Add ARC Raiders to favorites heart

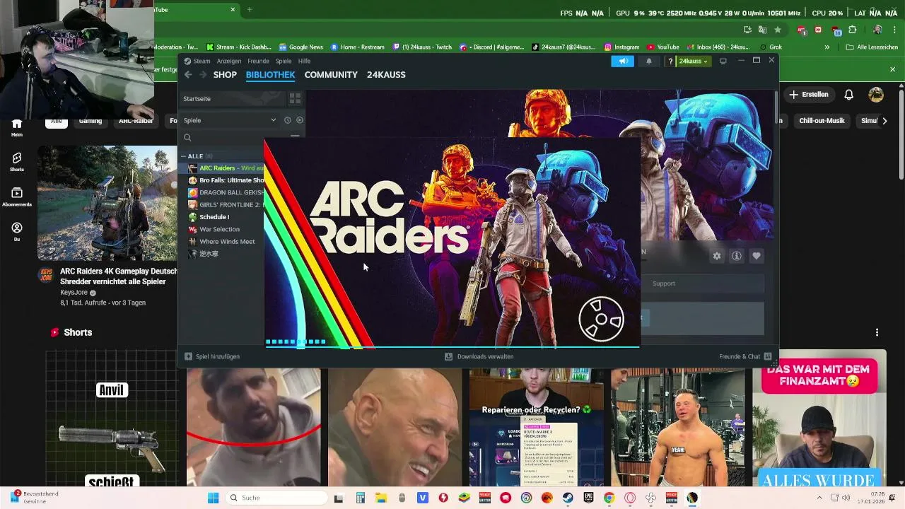tap(757, 256)
